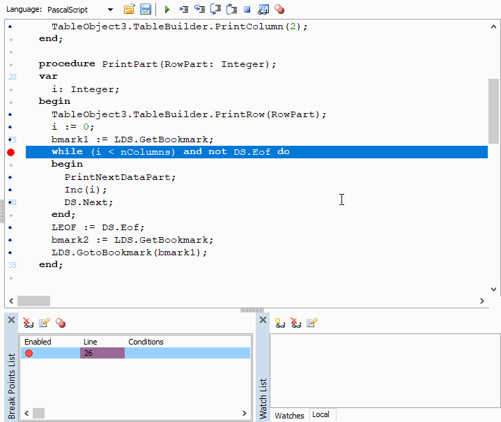
Task: Click the Step Out (return) debugger icon
Action: click(x=231, y=9)
